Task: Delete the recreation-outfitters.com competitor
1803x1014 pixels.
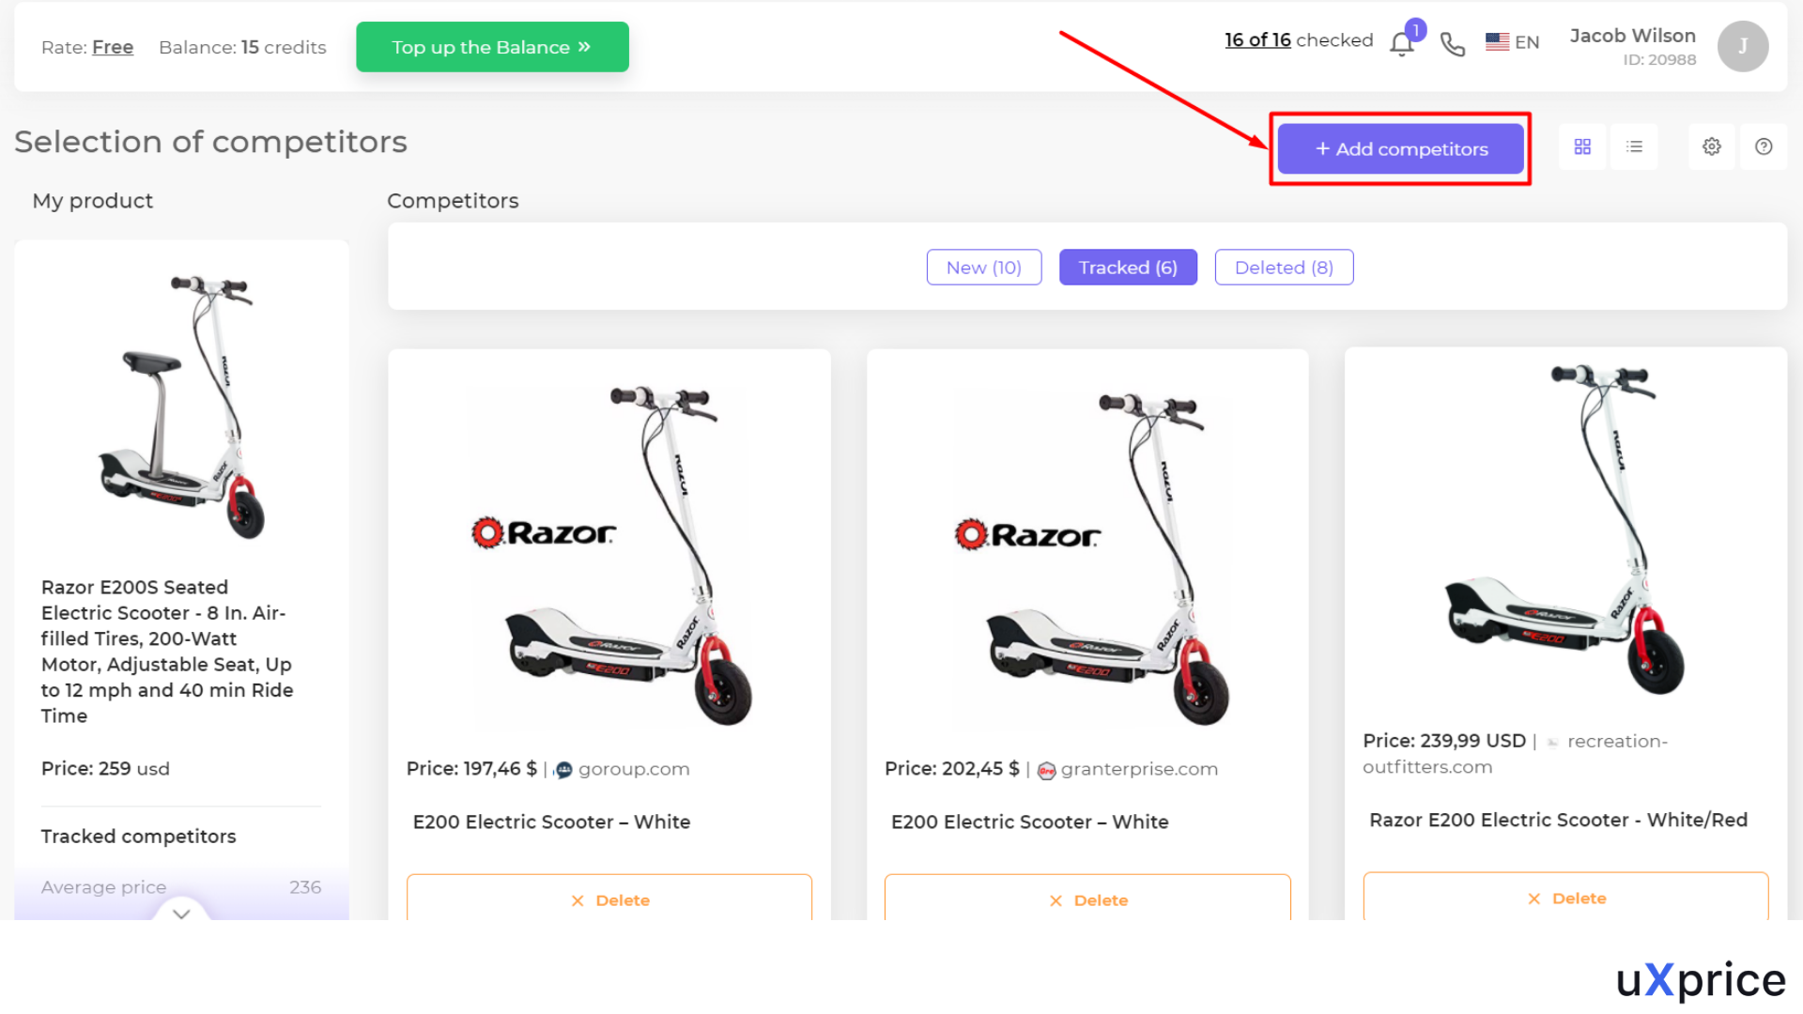Action: [x=1565, y=897]
